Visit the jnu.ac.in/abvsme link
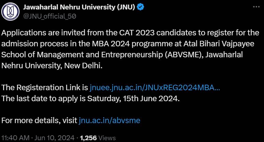The width and height of the screenshot is (264, 142). point(109,120)
